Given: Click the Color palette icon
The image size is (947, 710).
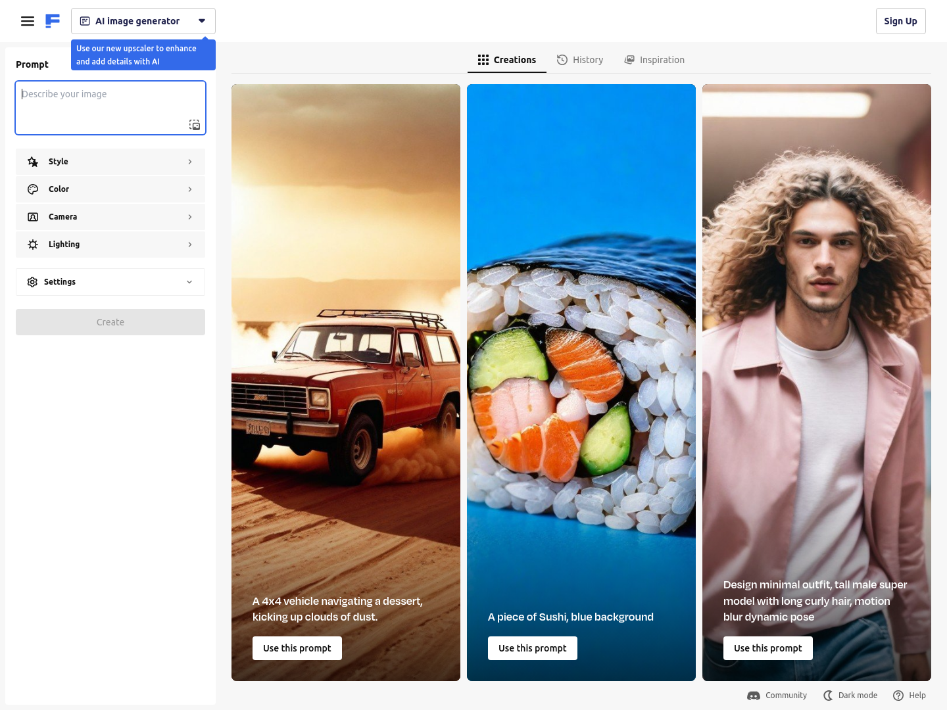Looking at the screenshot, I should 33,189.
